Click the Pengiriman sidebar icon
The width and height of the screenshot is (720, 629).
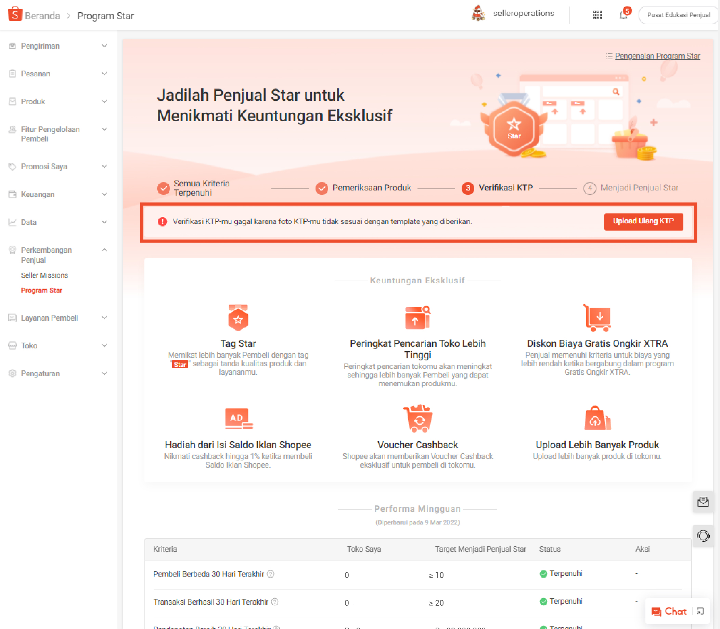pos(12,46)
